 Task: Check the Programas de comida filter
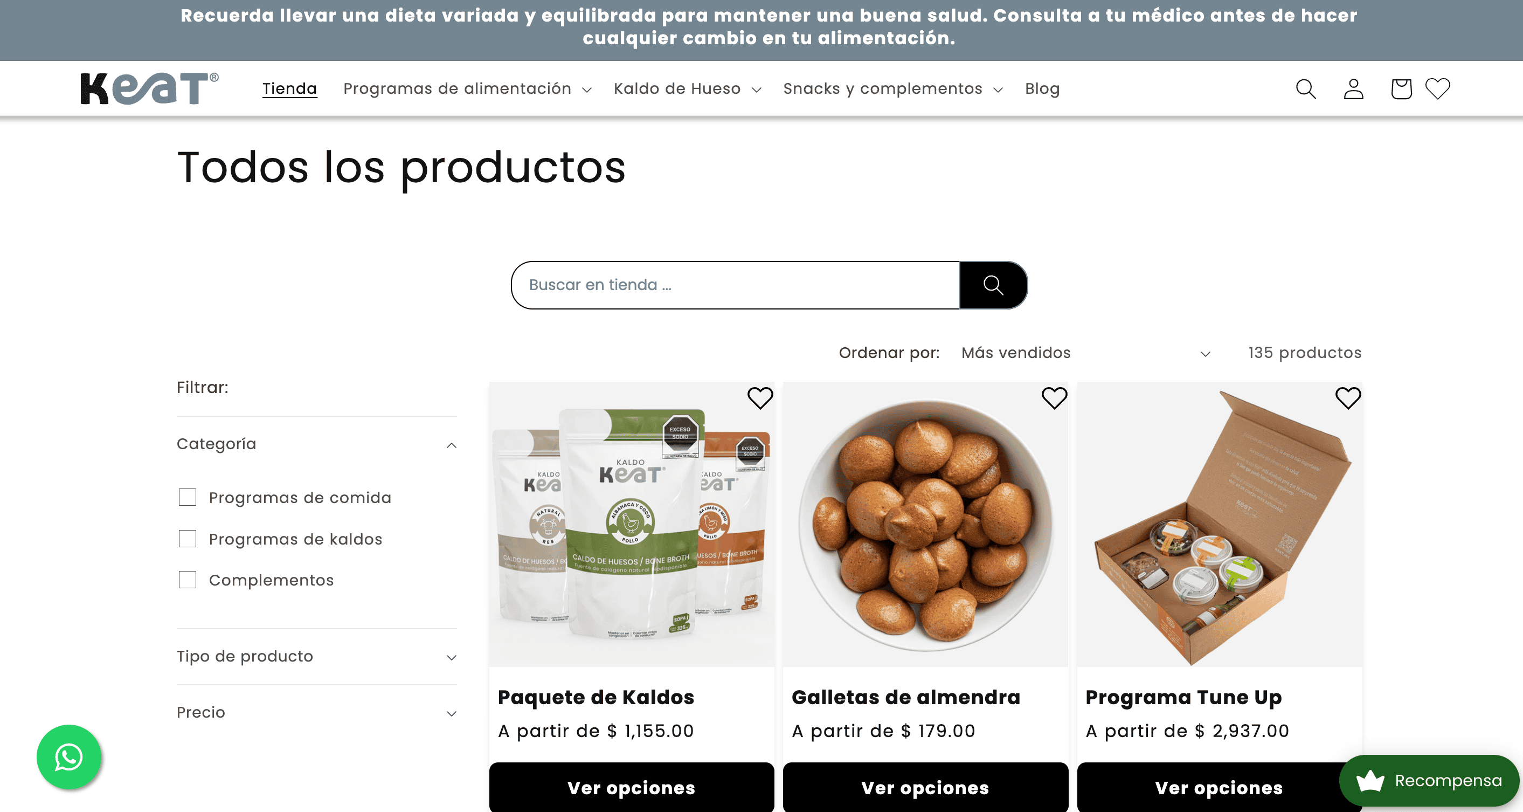(x=188, y=497)
